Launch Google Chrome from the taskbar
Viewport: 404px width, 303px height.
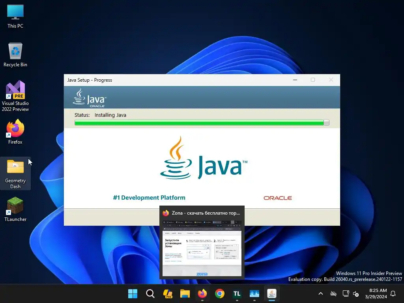click(220, 294)
